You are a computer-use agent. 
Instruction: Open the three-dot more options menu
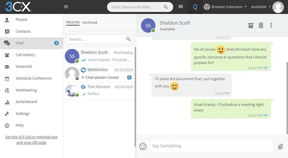[271, 25]
